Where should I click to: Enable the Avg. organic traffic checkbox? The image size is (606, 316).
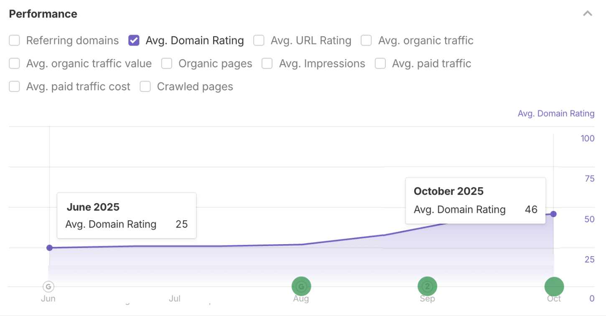[367, 41]
